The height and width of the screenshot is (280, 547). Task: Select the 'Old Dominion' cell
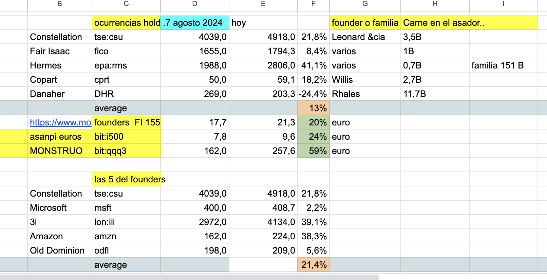point(60,251)
